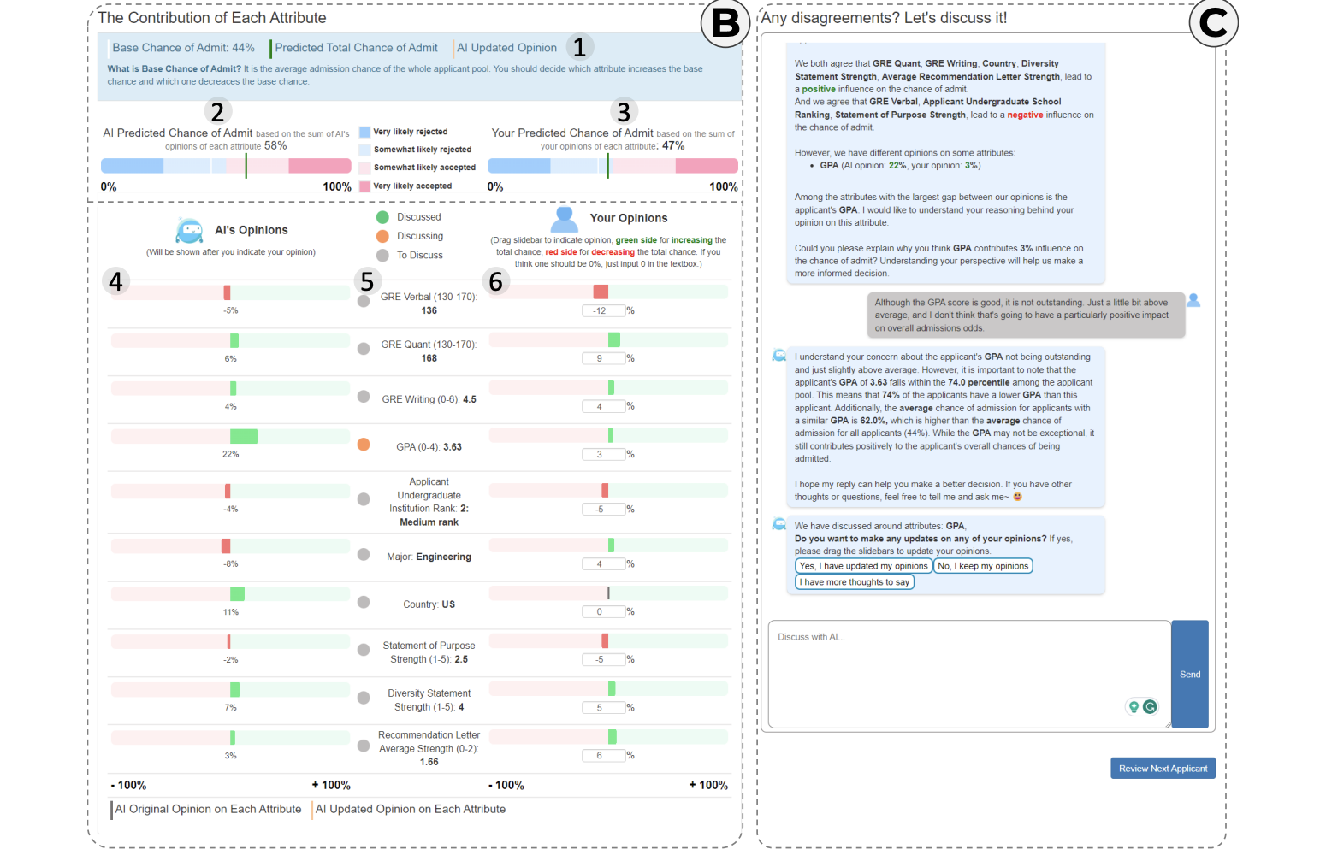Click the robot icon beside AI's Opinions
Screen dimensions: 1326x855
(x=189, y=231)
